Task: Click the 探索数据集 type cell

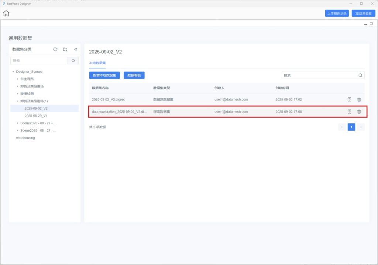Action: click(x=162, y=111)
